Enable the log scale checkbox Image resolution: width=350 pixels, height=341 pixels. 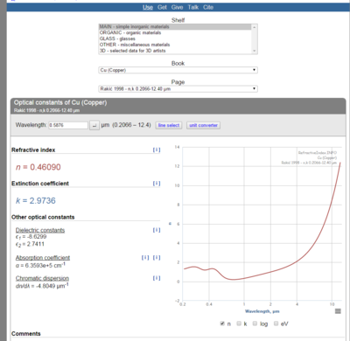(x=255, y=324)
